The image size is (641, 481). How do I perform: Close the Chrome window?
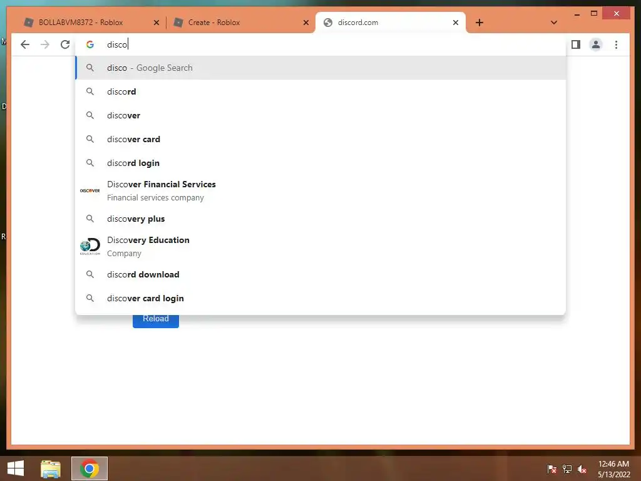pos(617,14)
